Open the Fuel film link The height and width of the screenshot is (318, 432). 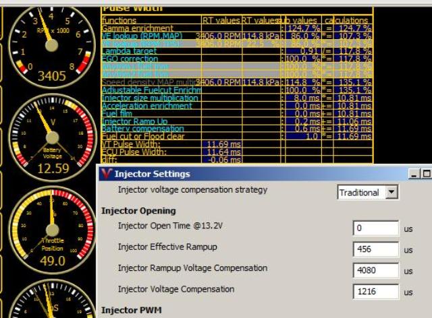(117, 113)
